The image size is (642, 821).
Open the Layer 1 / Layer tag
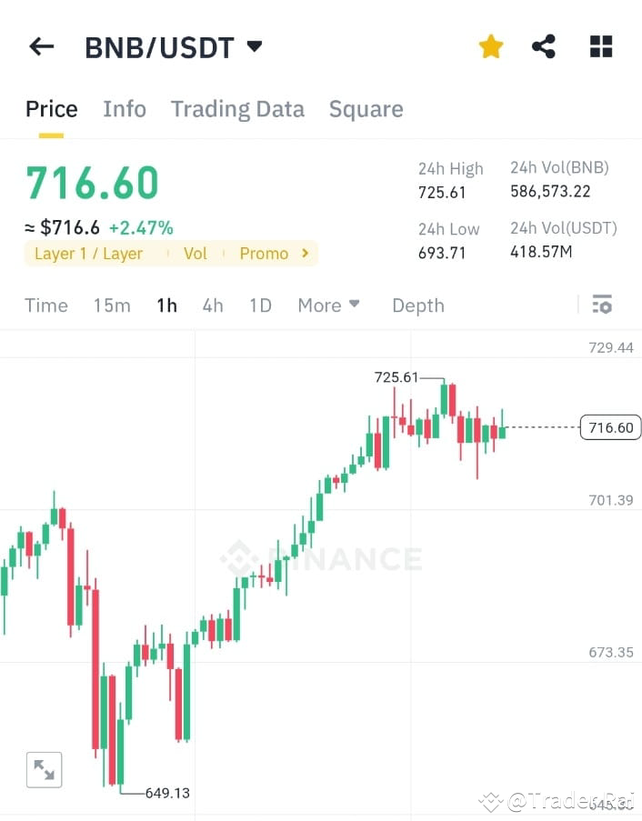click(88, 254)
